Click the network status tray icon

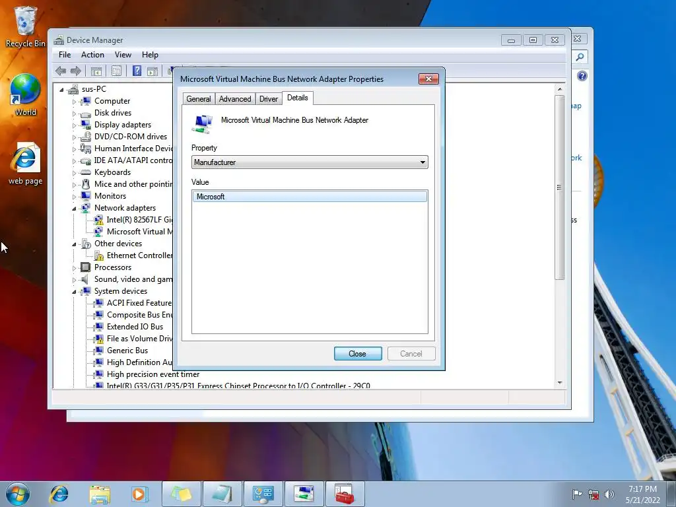click(x=593, y=494)
